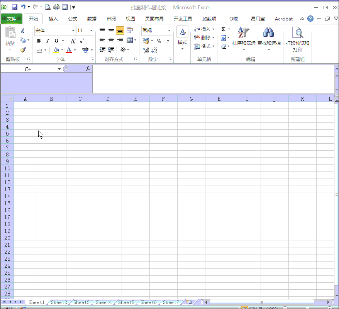Click the AutoSum sigma icon
Viewport: 339px width, 309px height.
tap(223, 29)
